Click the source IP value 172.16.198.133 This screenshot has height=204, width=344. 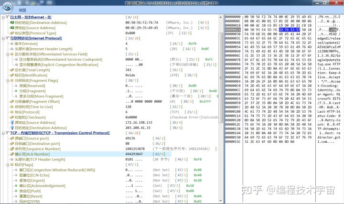point(139,123)
